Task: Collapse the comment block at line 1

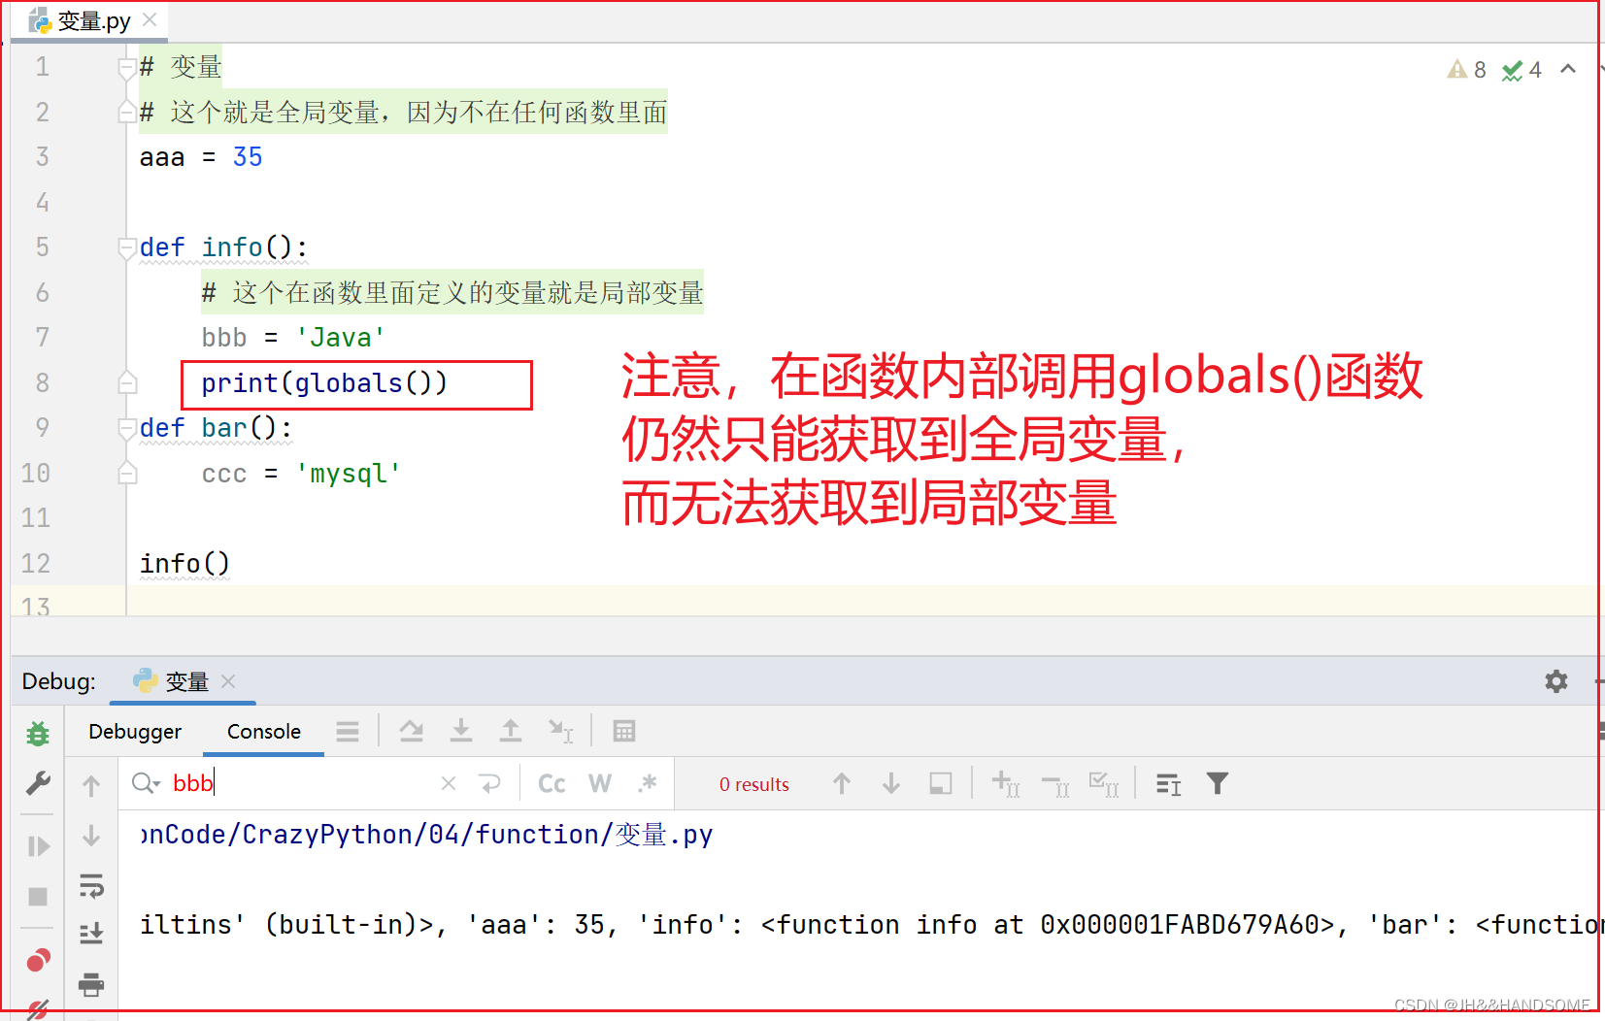Action: [x=127, y=68]
